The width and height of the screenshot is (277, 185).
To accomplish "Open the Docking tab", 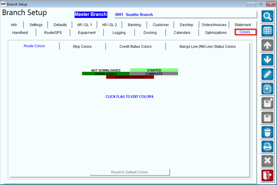I will 150,33.
